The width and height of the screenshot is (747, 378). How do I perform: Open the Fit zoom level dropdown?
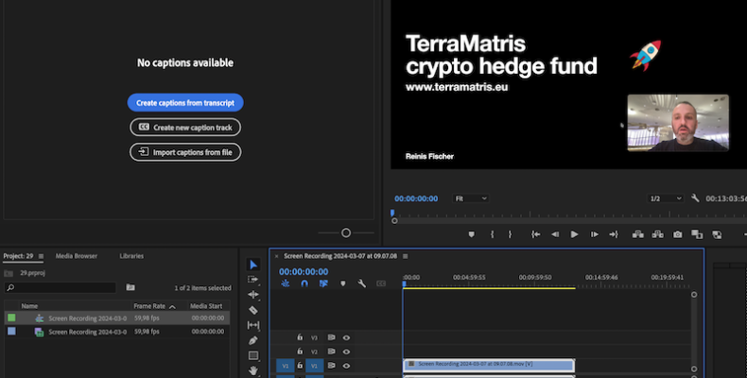click(471, 198)
